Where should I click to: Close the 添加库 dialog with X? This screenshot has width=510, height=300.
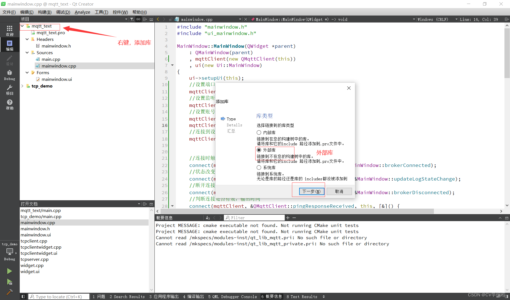(349, 88)
